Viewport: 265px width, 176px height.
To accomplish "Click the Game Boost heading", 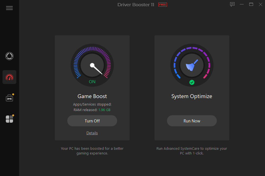I will (x=92, y=96).
